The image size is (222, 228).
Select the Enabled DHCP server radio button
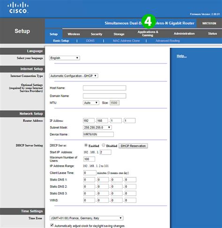(x=86, y=145)
